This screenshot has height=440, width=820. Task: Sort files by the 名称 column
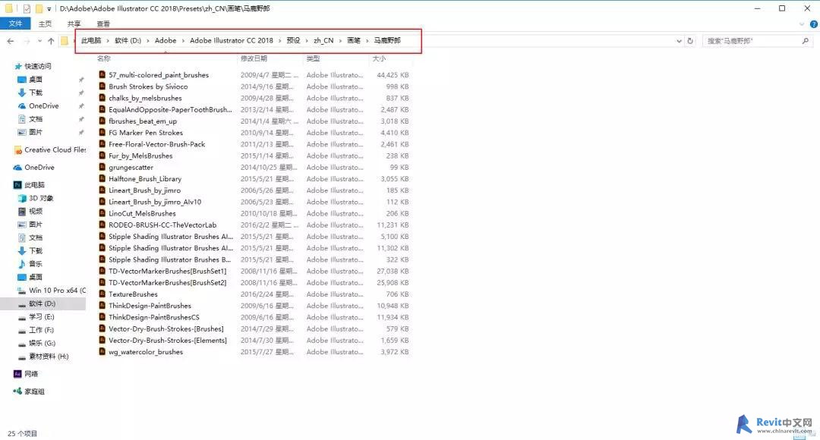click(x=104, y=58)
